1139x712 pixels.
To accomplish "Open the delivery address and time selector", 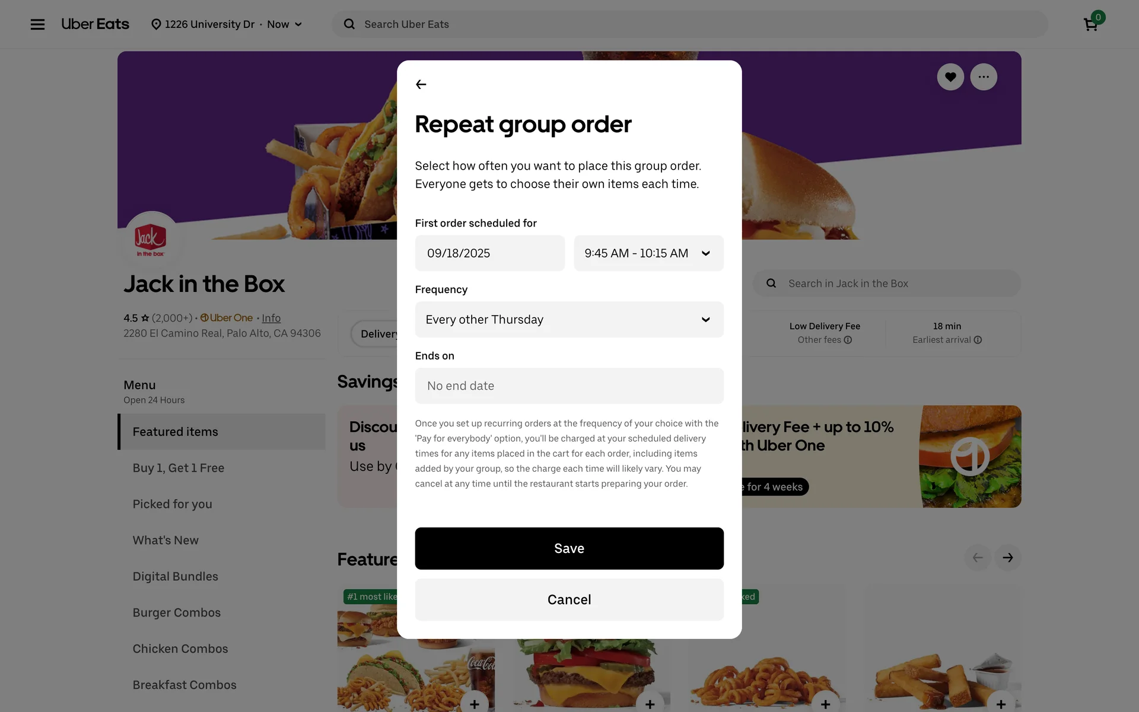I will (227, 24).
